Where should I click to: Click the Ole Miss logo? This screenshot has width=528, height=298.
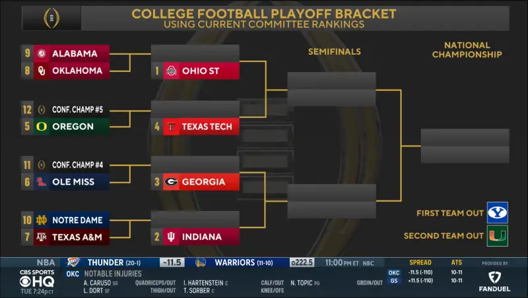click(x=42, y=181)
